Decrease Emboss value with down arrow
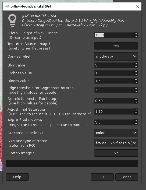146x190 pixels. 136,75
